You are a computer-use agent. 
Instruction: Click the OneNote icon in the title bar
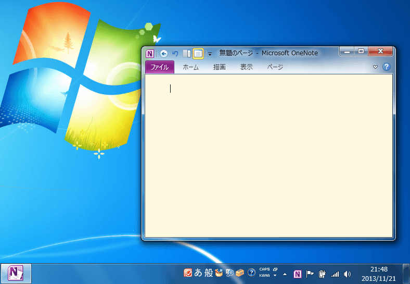(x=149, y=54)
